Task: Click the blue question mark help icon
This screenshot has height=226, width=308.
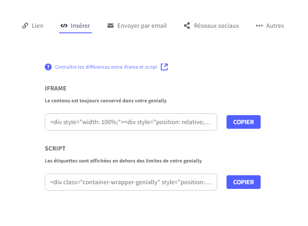Action: coord(48,67)
